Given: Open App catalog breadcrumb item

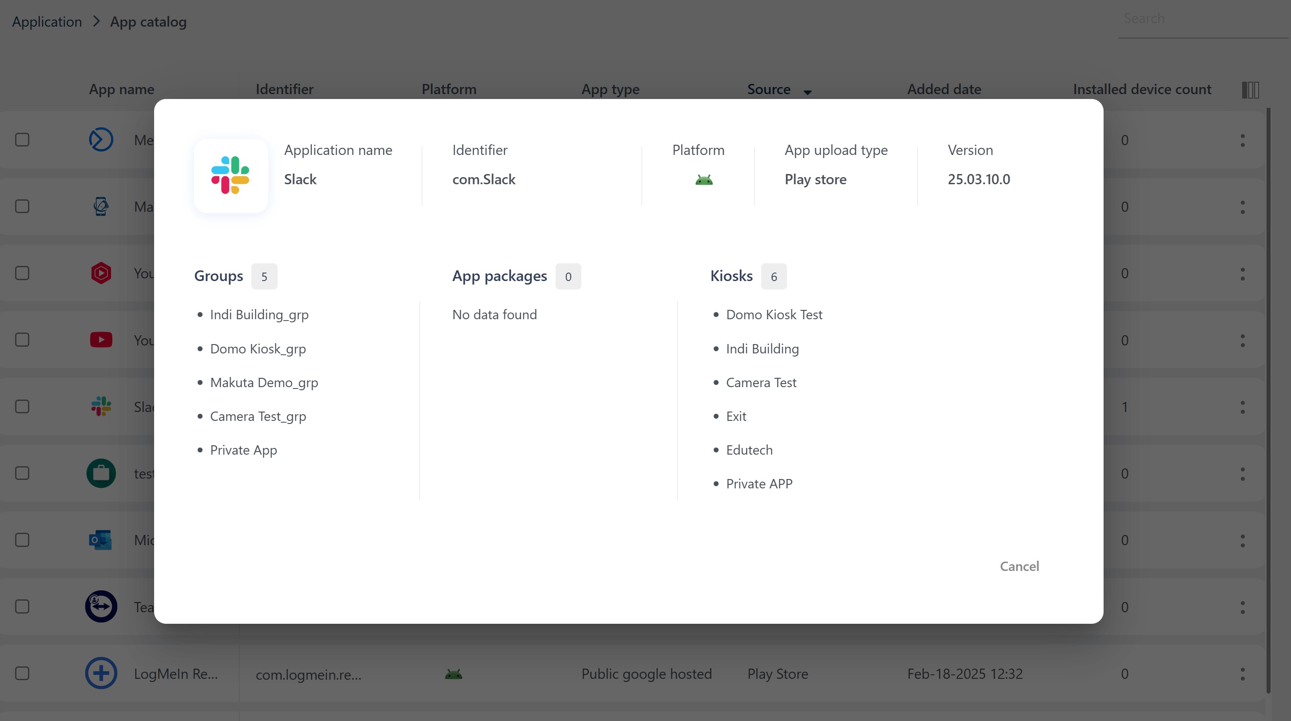Looking at the screenshot, I should (148, 22).
